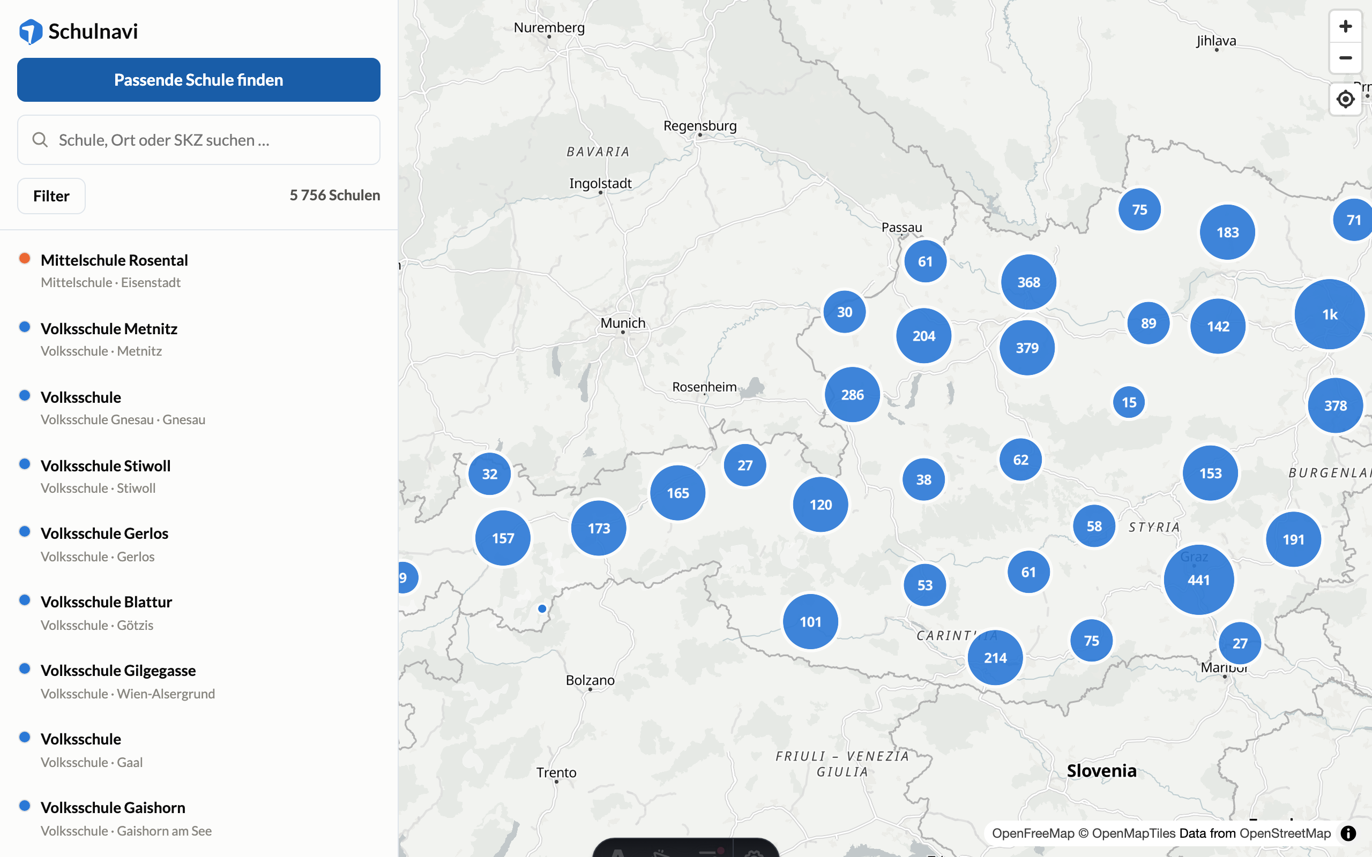Expand the 368 school cluster

click(x=1028, y=282)
